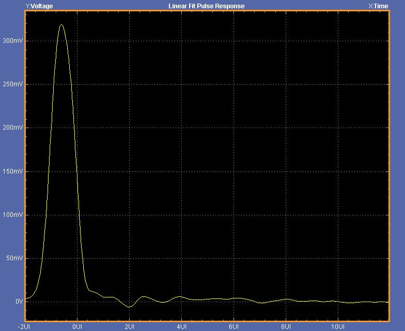Click the 300mV tick label
405x331 pixels.
pos(12,41)
